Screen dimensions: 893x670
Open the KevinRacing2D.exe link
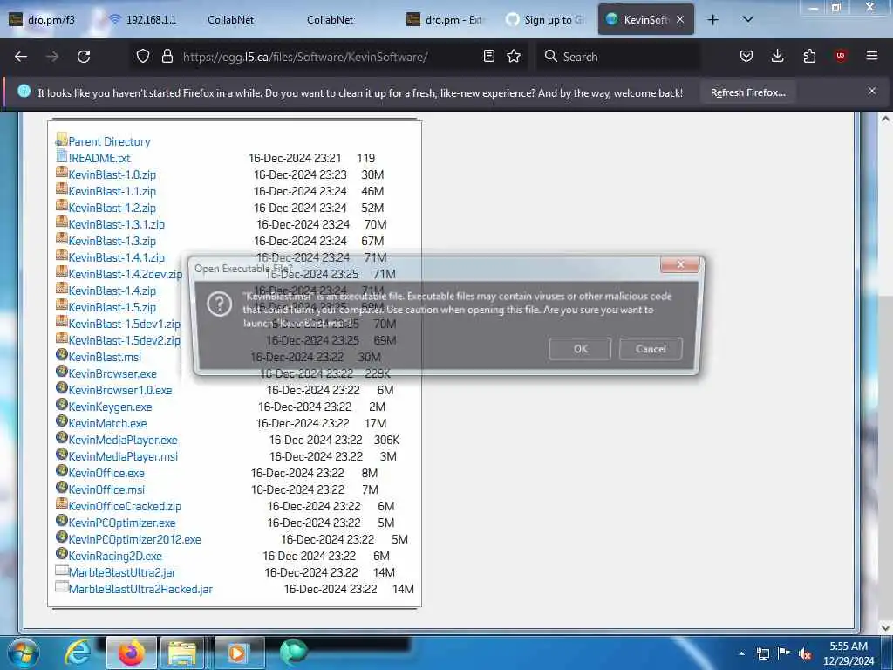coord(115,555)
